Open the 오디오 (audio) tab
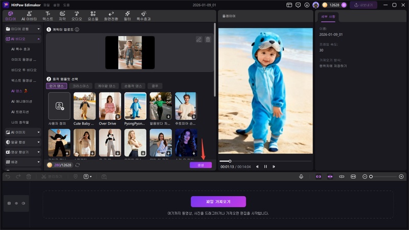 77,16
